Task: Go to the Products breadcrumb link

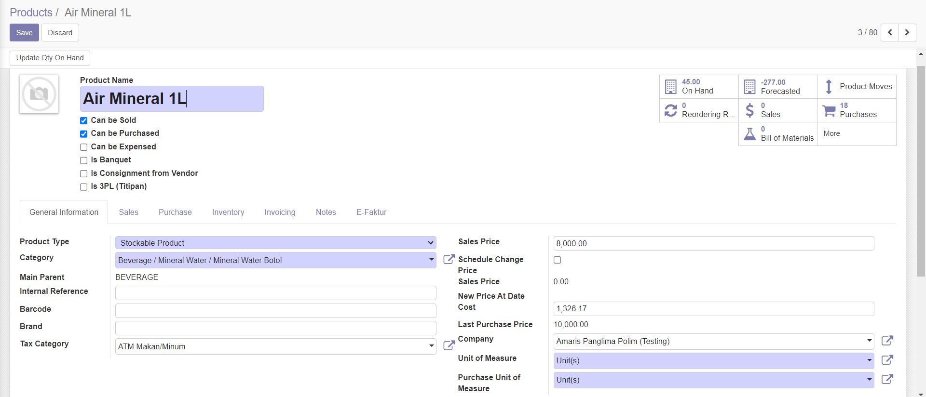Action: (x=31, y=13)
